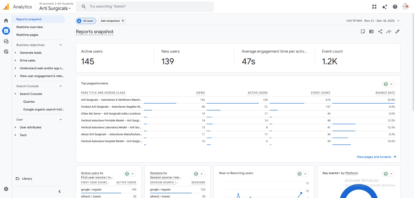Click the edit comparisons icon
Image resolution: width=414 pixels, height=198 pixels.
point(372,32)
